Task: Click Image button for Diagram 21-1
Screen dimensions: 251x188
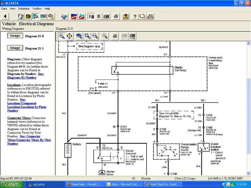Action: (x=15, y=48)
